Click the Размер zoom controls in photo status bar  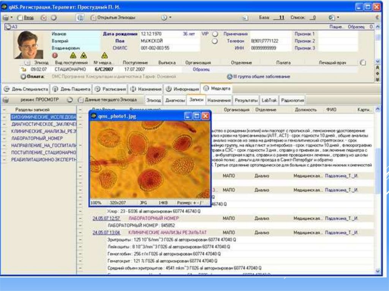(190, 203)
